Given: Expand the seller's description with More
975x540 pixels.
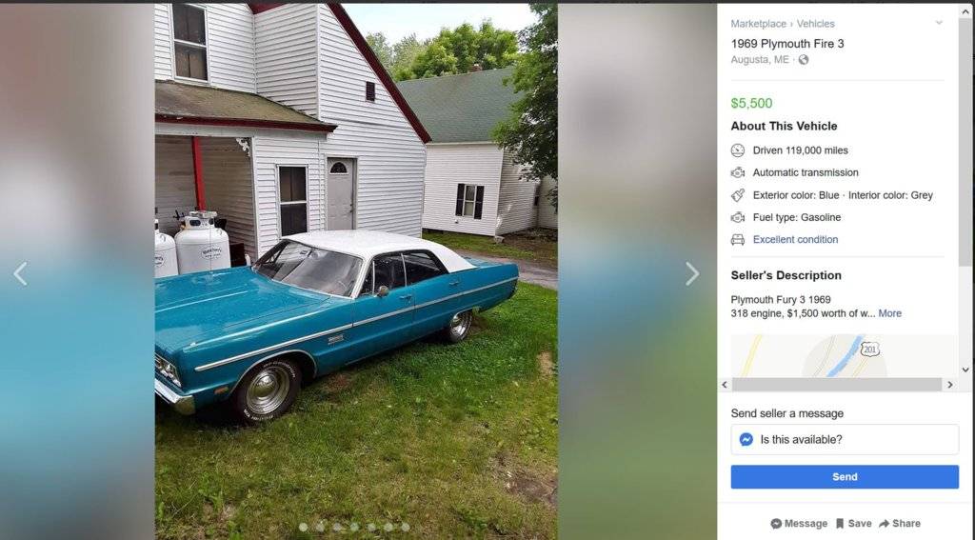Looking at the screenshot, I should click(890, 313).
